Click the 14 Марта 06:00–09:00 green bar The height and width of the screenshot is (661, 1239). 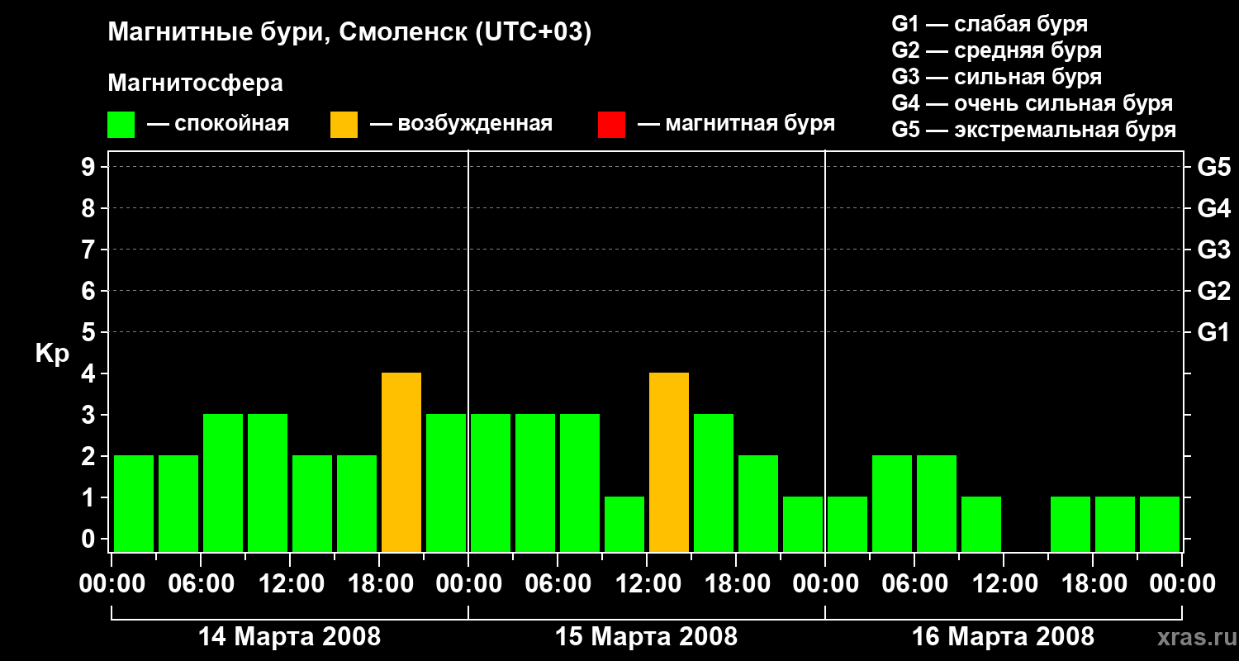(x=223, y=483)
